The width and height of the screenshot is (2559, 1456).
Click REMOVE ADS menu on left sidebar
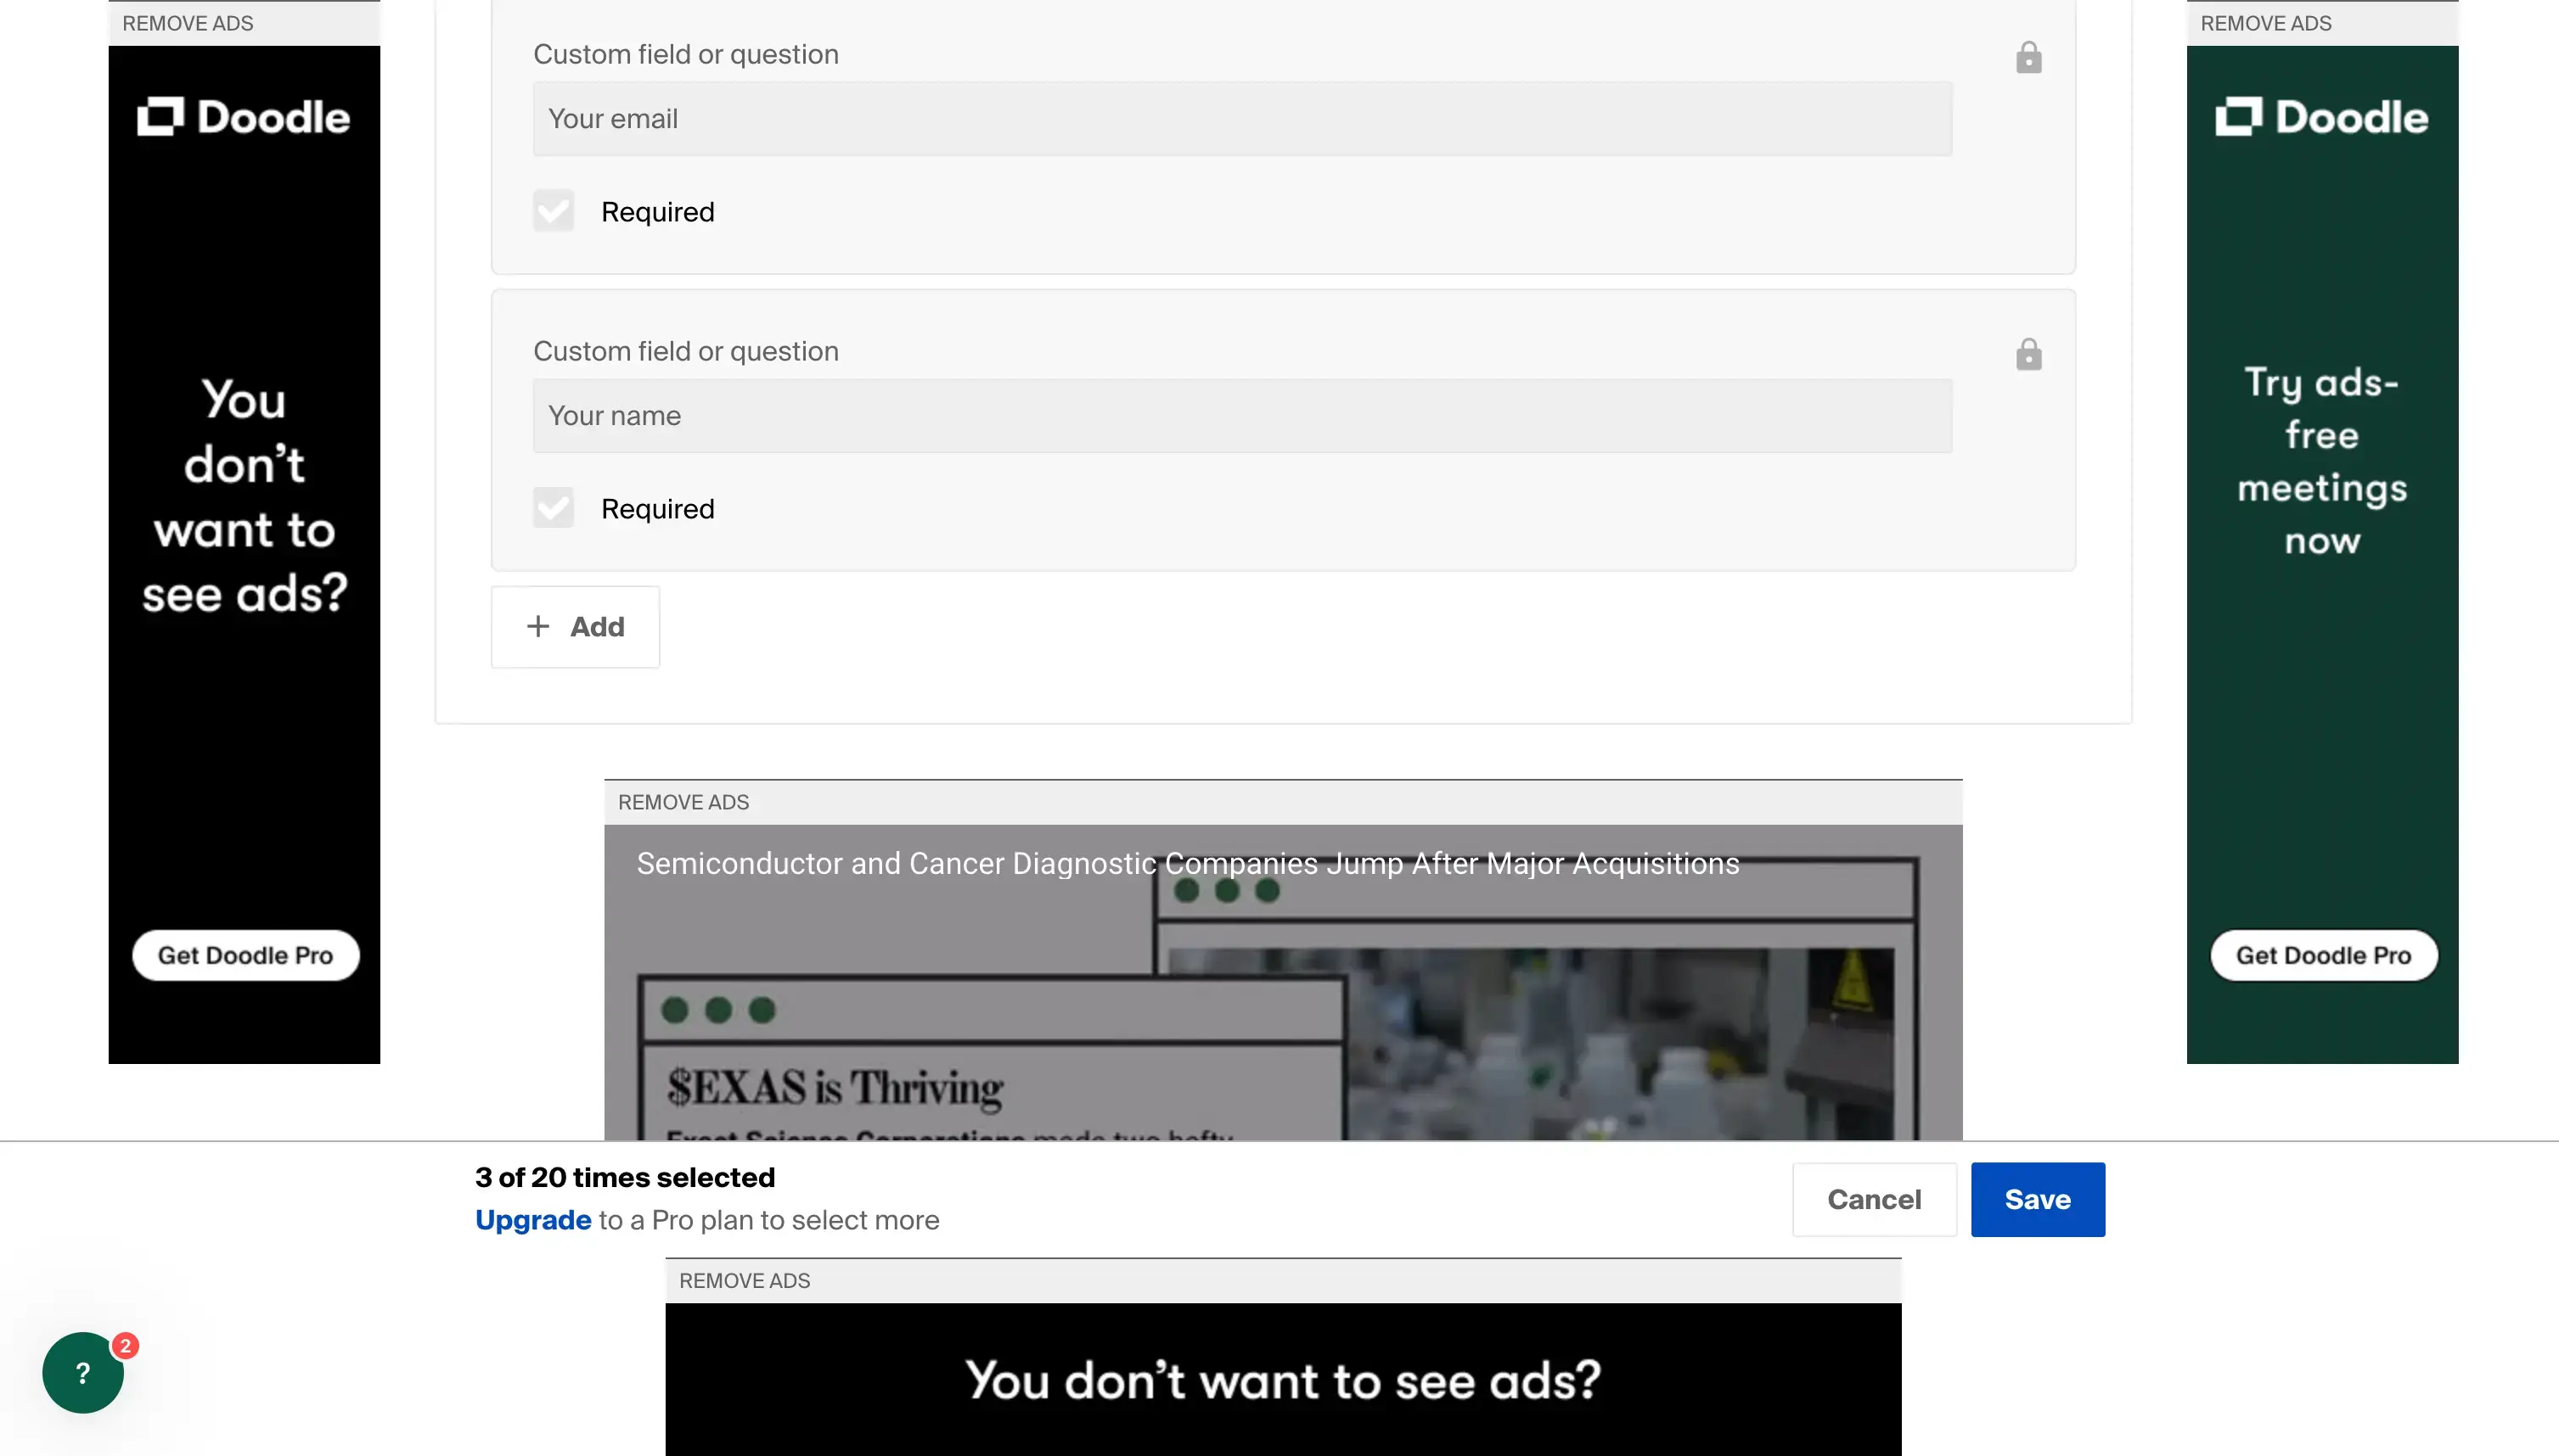(x=186, y=23)
